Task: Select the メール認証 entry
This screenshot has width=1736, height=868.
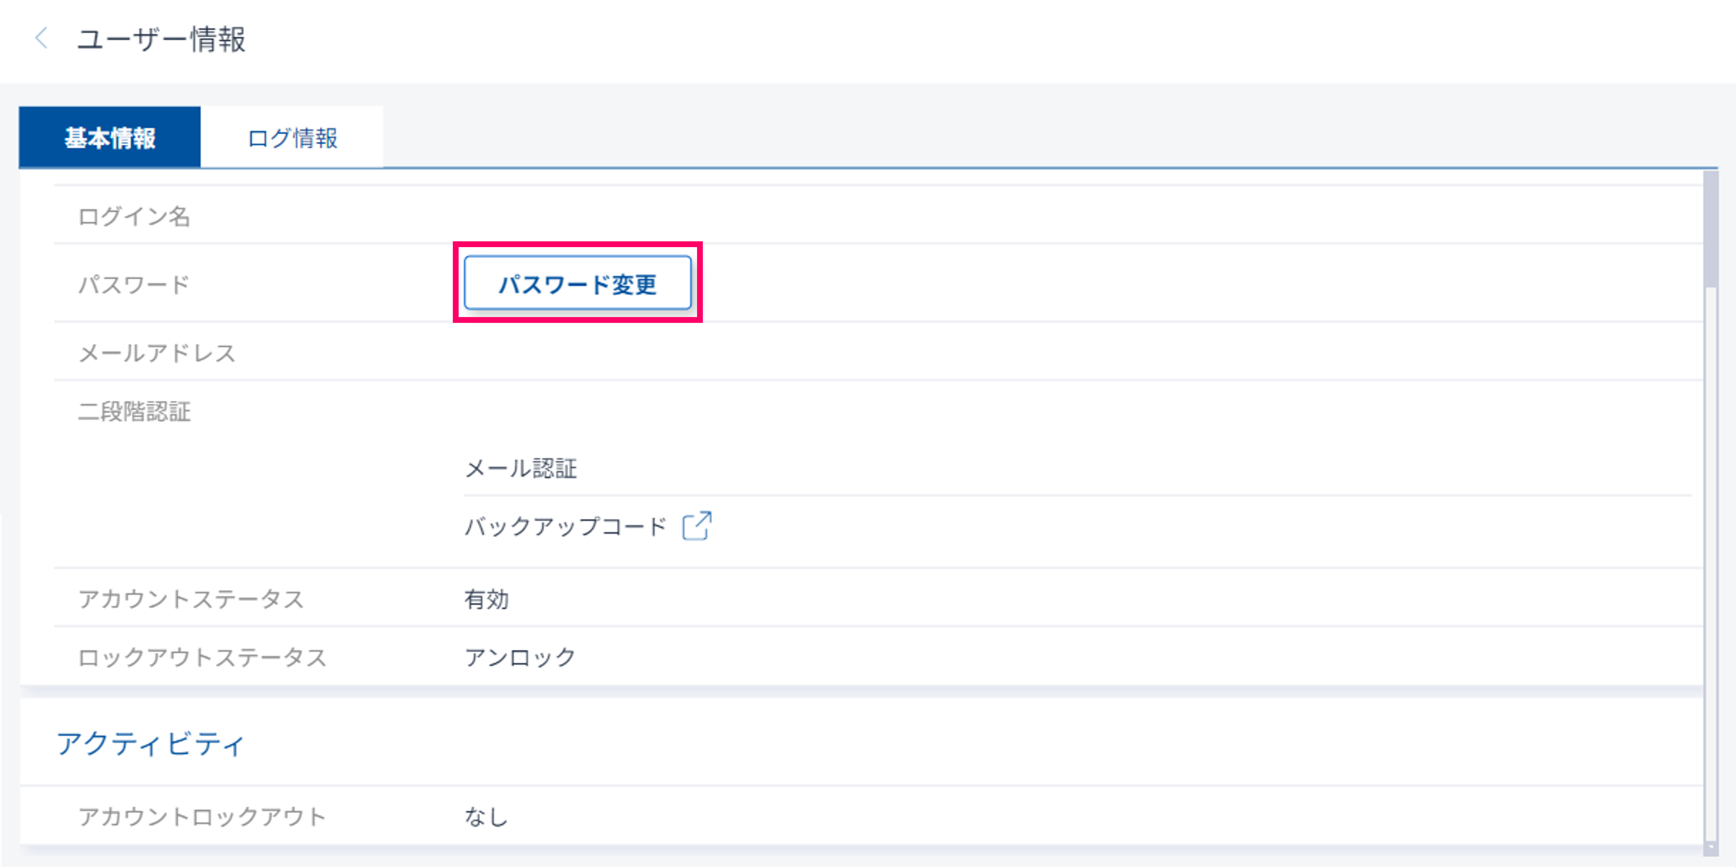Action: point(521,469)
